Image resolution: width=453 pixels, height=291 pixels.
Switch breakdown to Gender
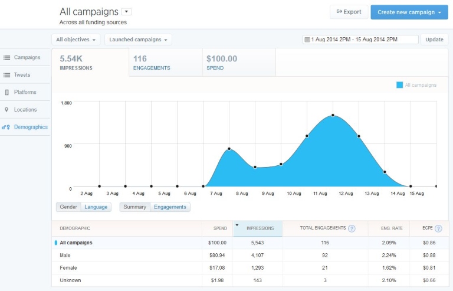coord(68,207)
